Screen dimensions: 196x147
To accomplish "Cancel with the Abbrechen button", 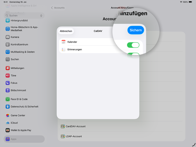I will click(66, 31).
